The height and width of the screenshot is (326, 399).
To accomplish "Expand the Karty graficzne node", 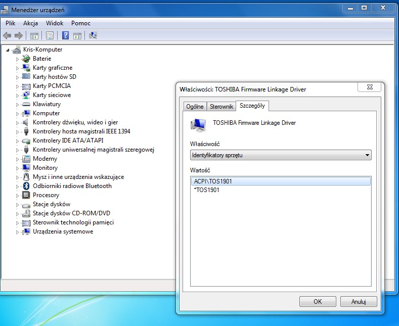I will point(17,68).
